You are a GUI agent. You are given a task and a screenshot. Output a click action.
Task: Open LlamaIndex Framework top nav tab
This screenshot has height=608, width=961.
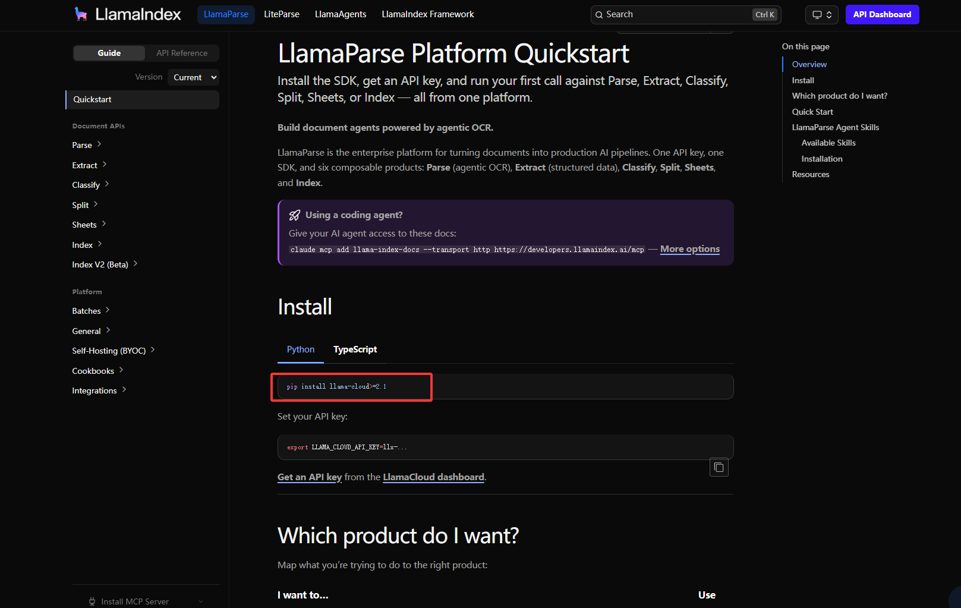point(428,14)
